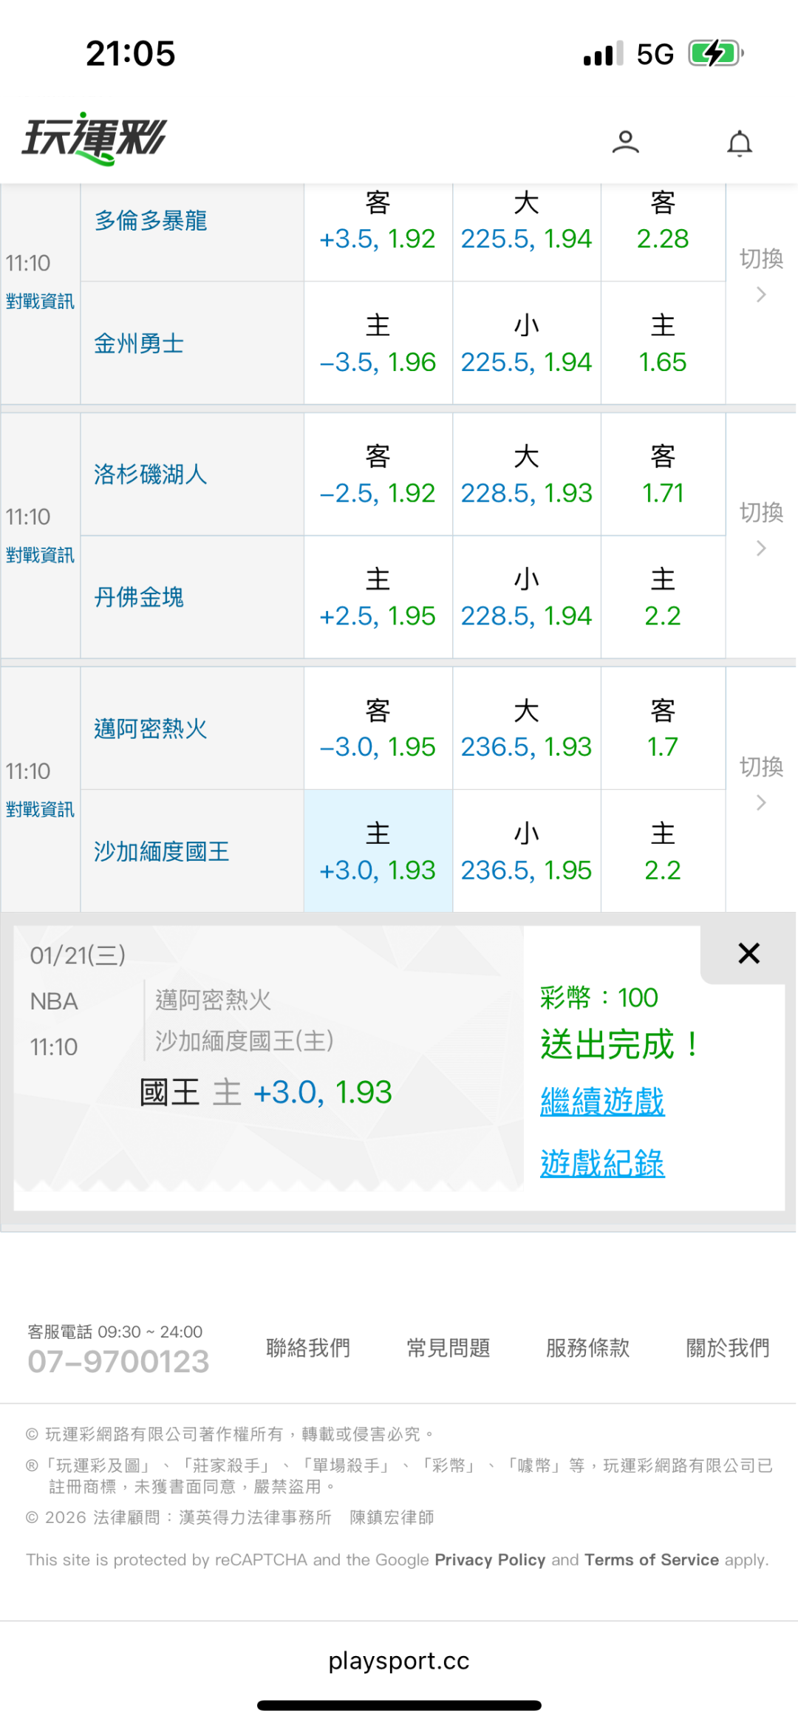Open 服務條款 footer item
Image resolution: width=798 pixels, height=1727 pixels.
click(587, 1348)
